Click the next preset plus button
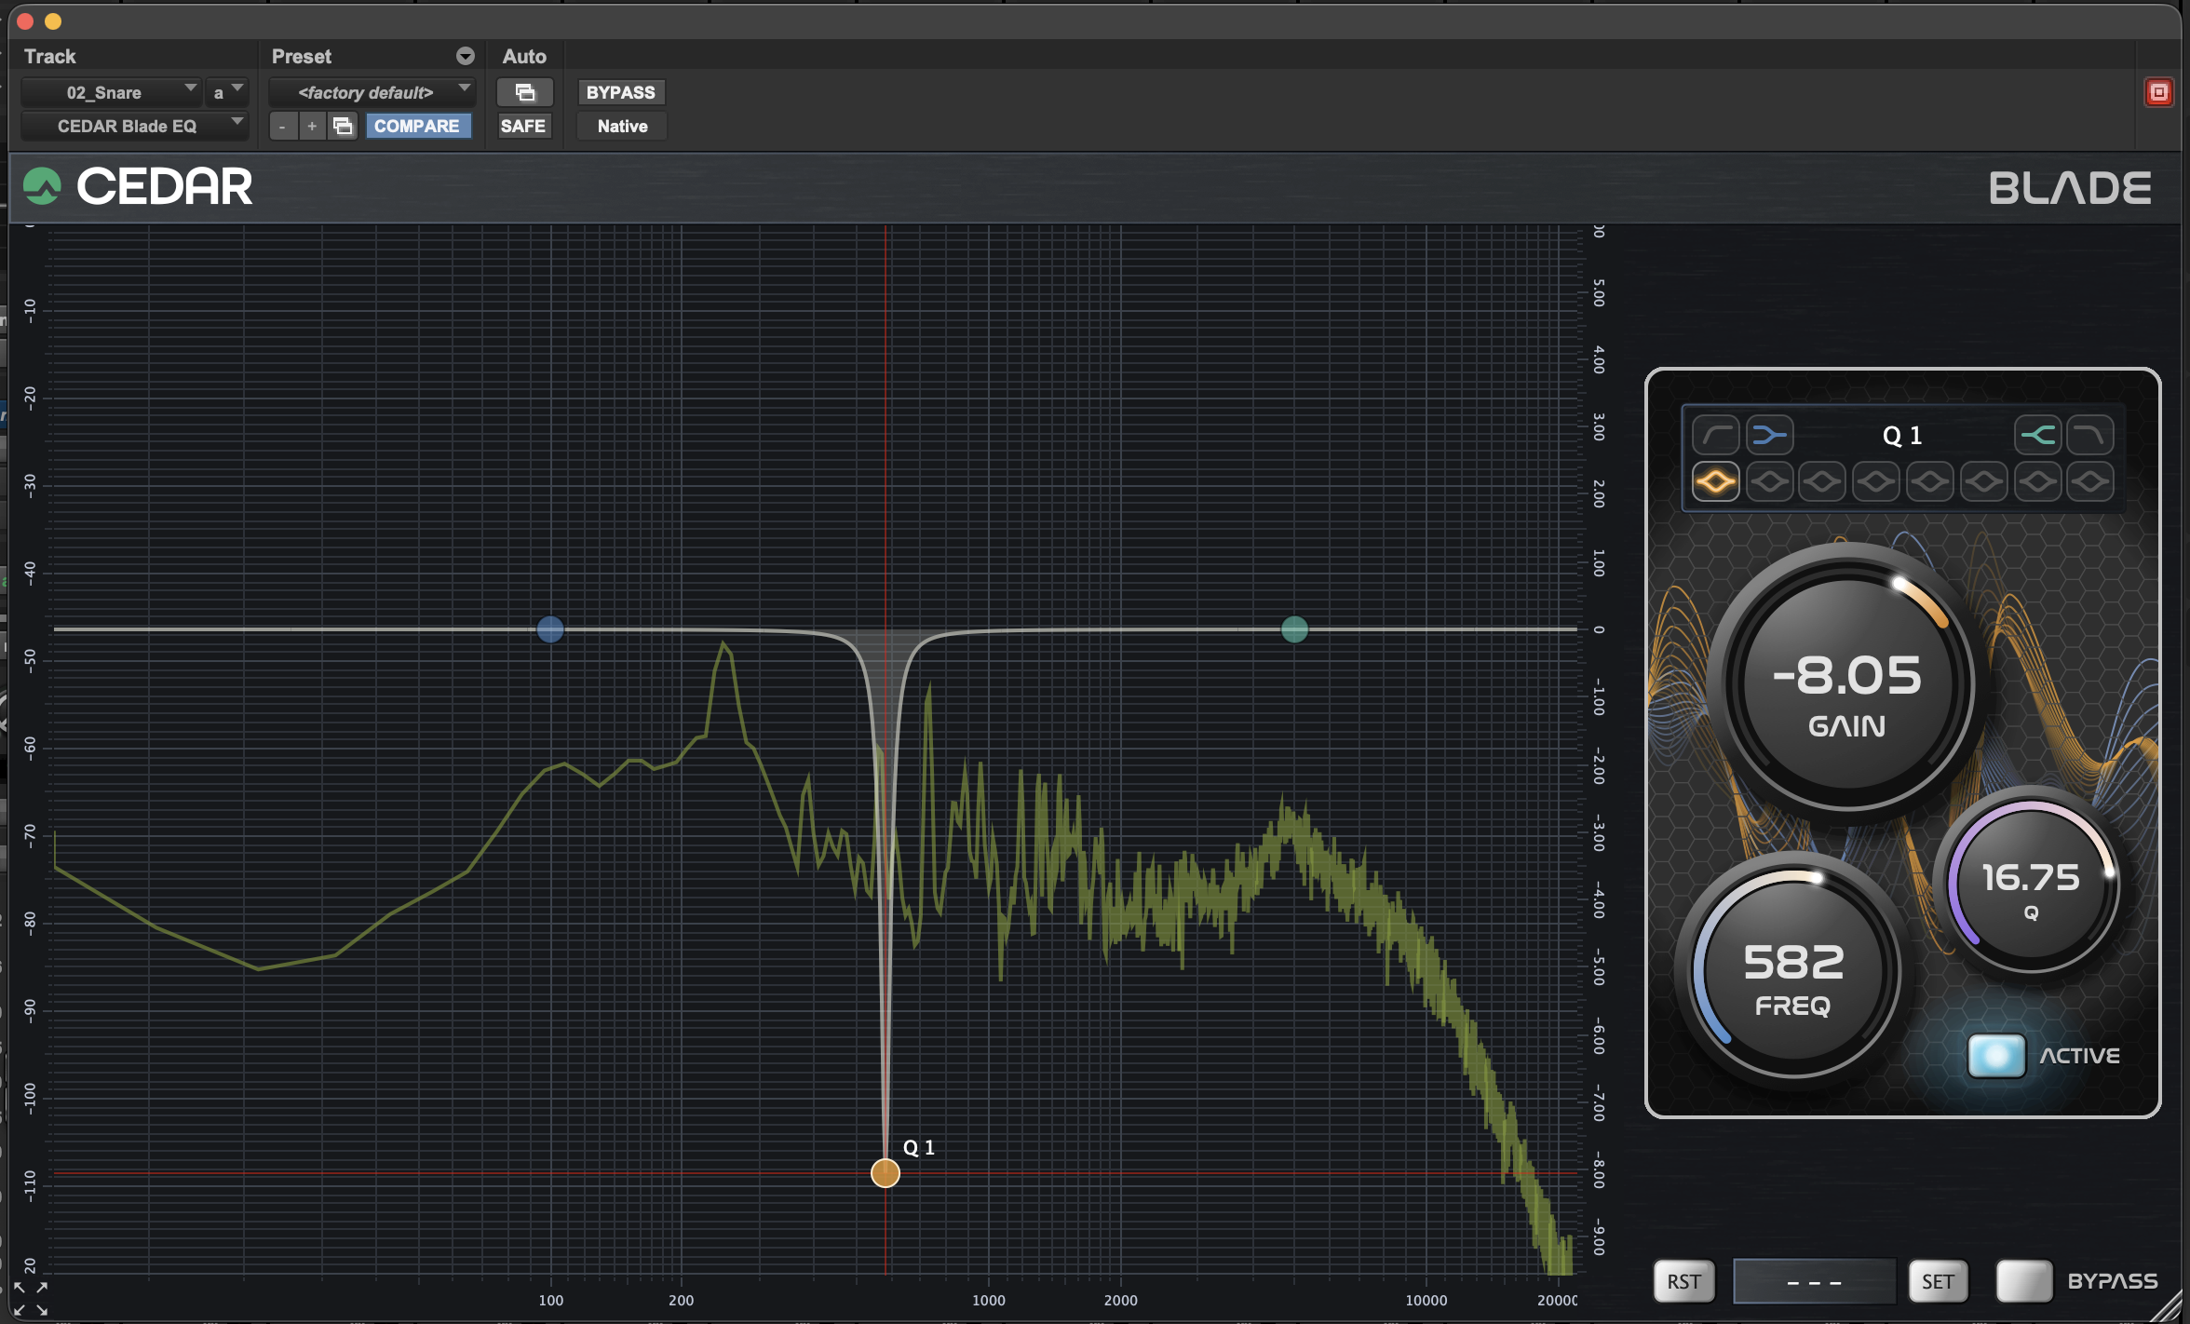The height and width of the screenshot is (1324, 2190). 313,126
